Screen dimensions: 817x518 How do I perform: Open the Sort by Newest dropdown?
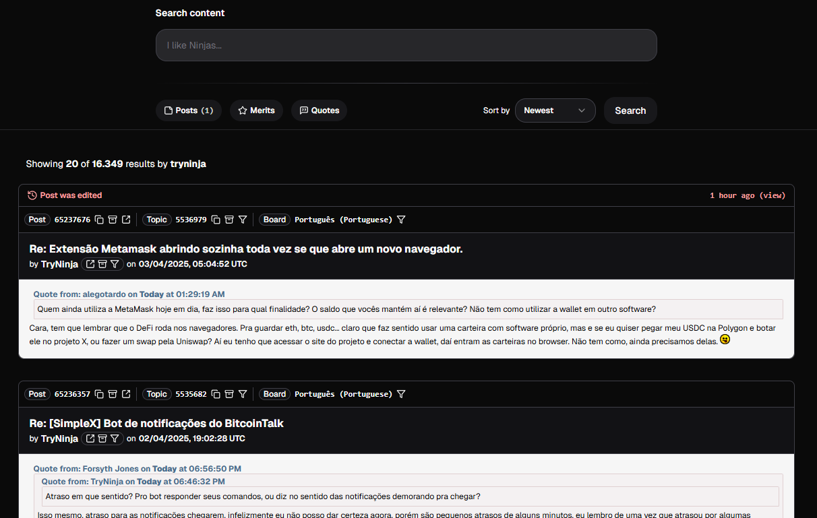555,110
